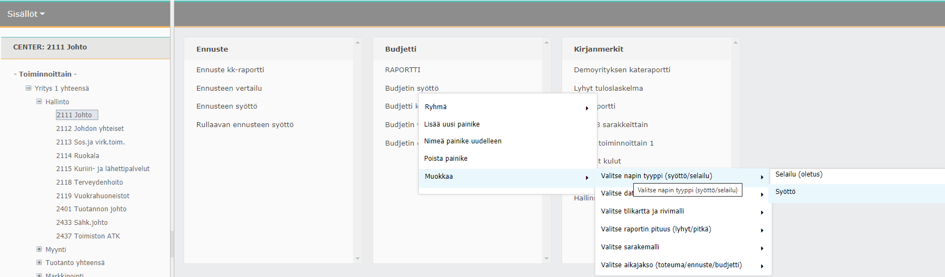Screen dimensions: 945x277
Task: Open Demoyrityksen kateraportti bookmark
Action: point(622,70)
